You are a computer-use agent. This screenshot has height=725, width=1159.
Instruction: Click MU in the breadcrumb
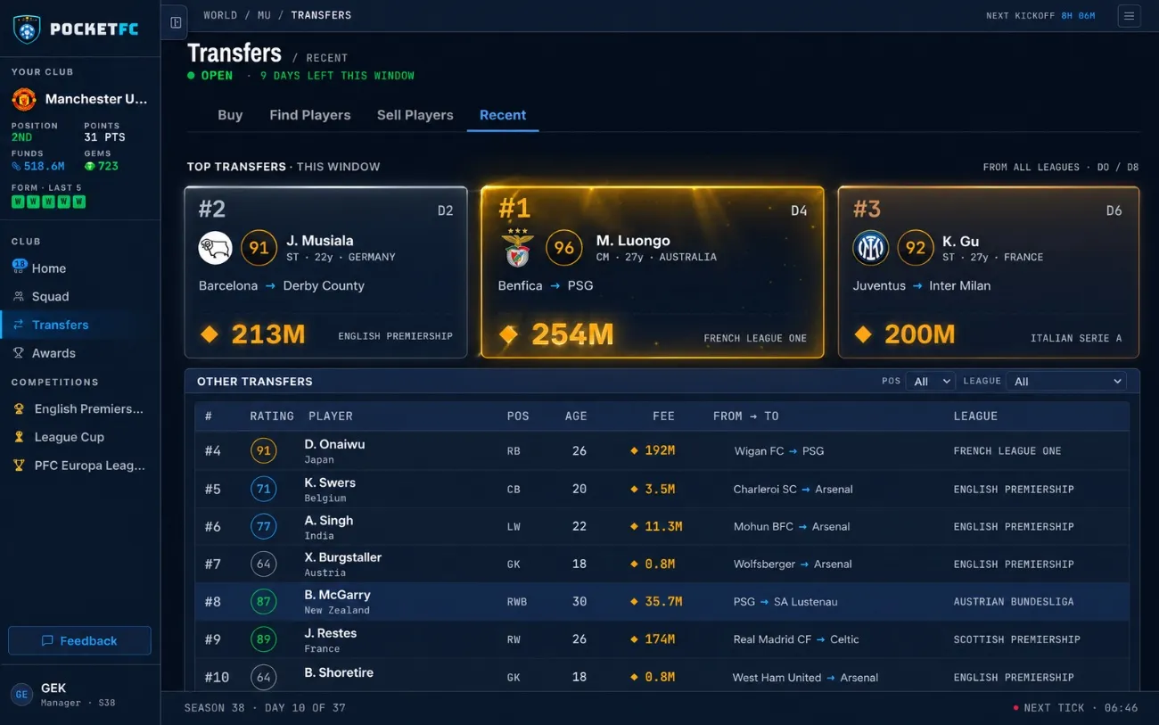[264, 15]
